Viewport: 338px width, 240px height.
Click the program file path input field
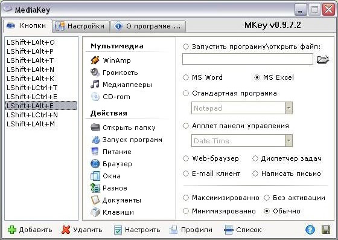[x=247, y=59]
